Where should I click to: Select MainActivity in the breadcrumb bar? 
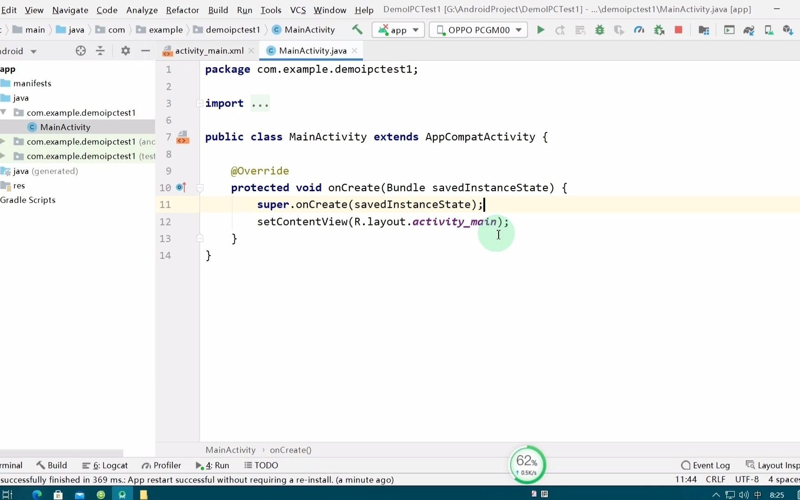tap(230, 450)
